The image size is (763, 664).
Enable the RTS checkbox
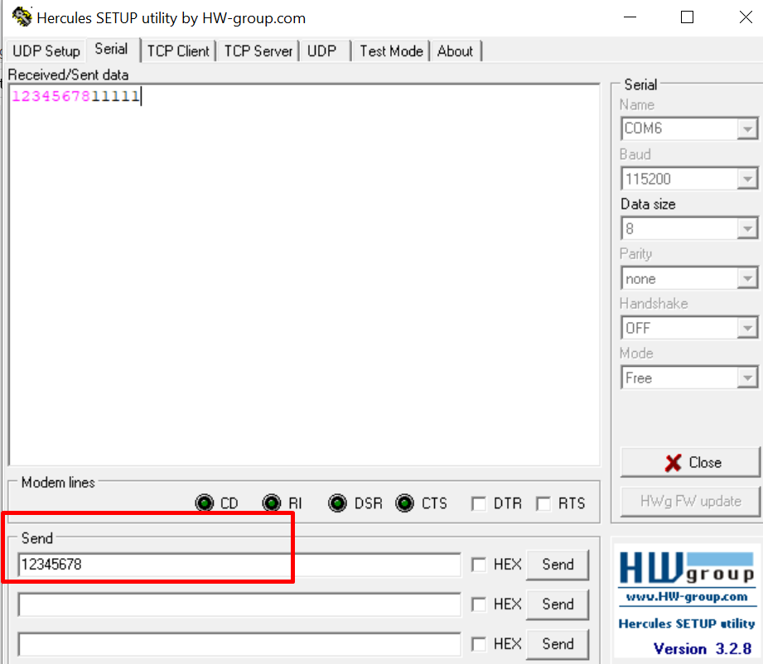coord(543,503)
